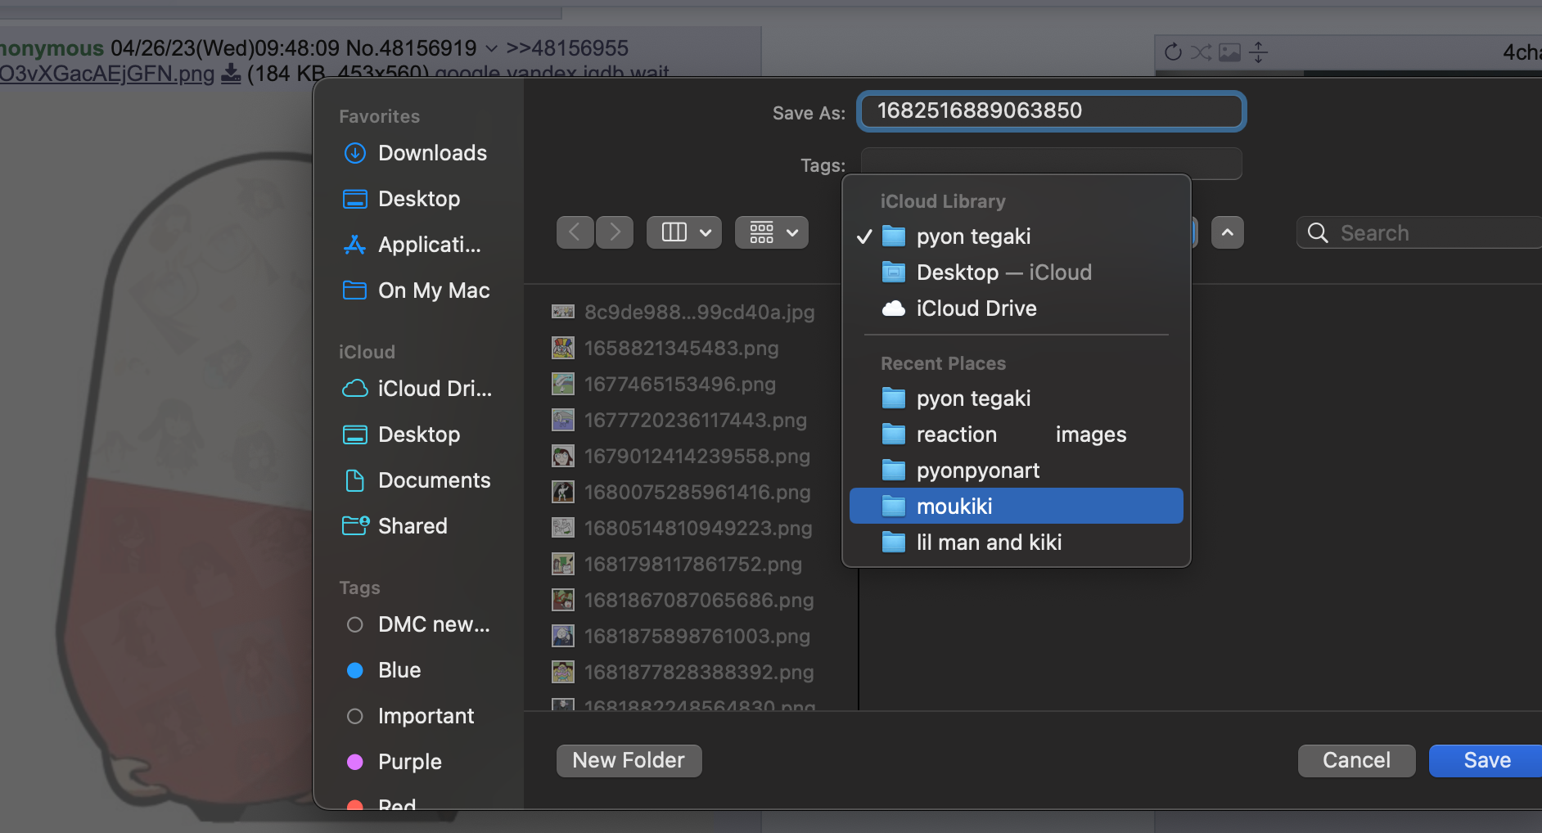Viewport: 1542px width, 833px height.
Task: Click Cancel button
Action: point(1356,760)
